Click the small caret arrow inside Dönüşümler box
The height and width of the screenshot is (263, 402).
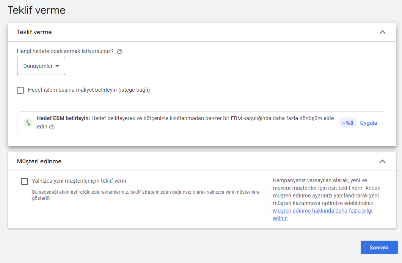pyautogui.click(x=57, y=66)
